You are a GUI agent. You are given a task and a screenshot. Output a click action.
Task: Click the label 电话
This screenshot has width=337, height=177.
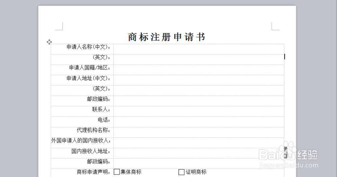click(x=104, y=120)
